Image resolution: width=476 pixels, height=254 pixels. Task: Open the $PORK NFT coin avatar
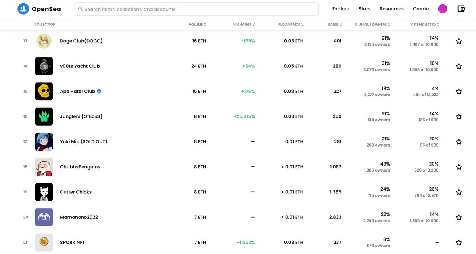(44, 243)
